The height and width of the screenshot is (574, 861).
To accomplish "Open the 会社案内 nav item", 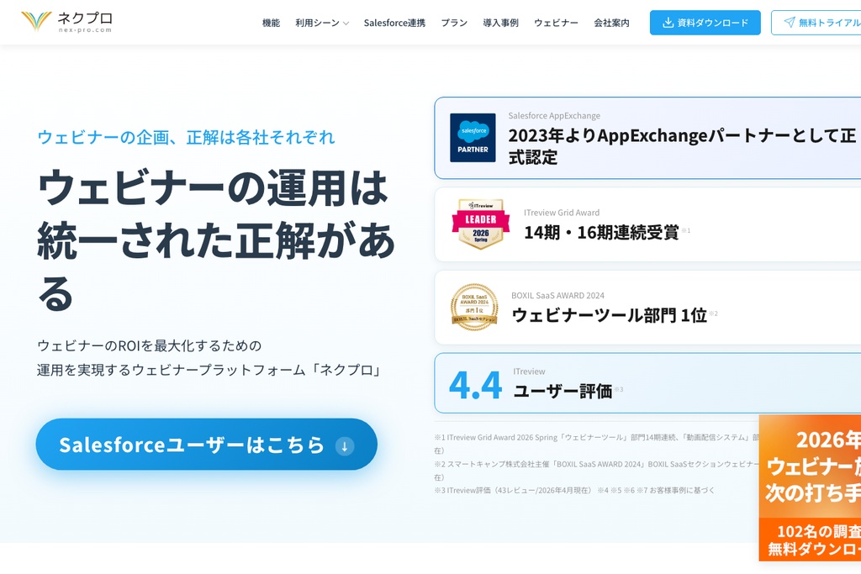I will 611,23.
